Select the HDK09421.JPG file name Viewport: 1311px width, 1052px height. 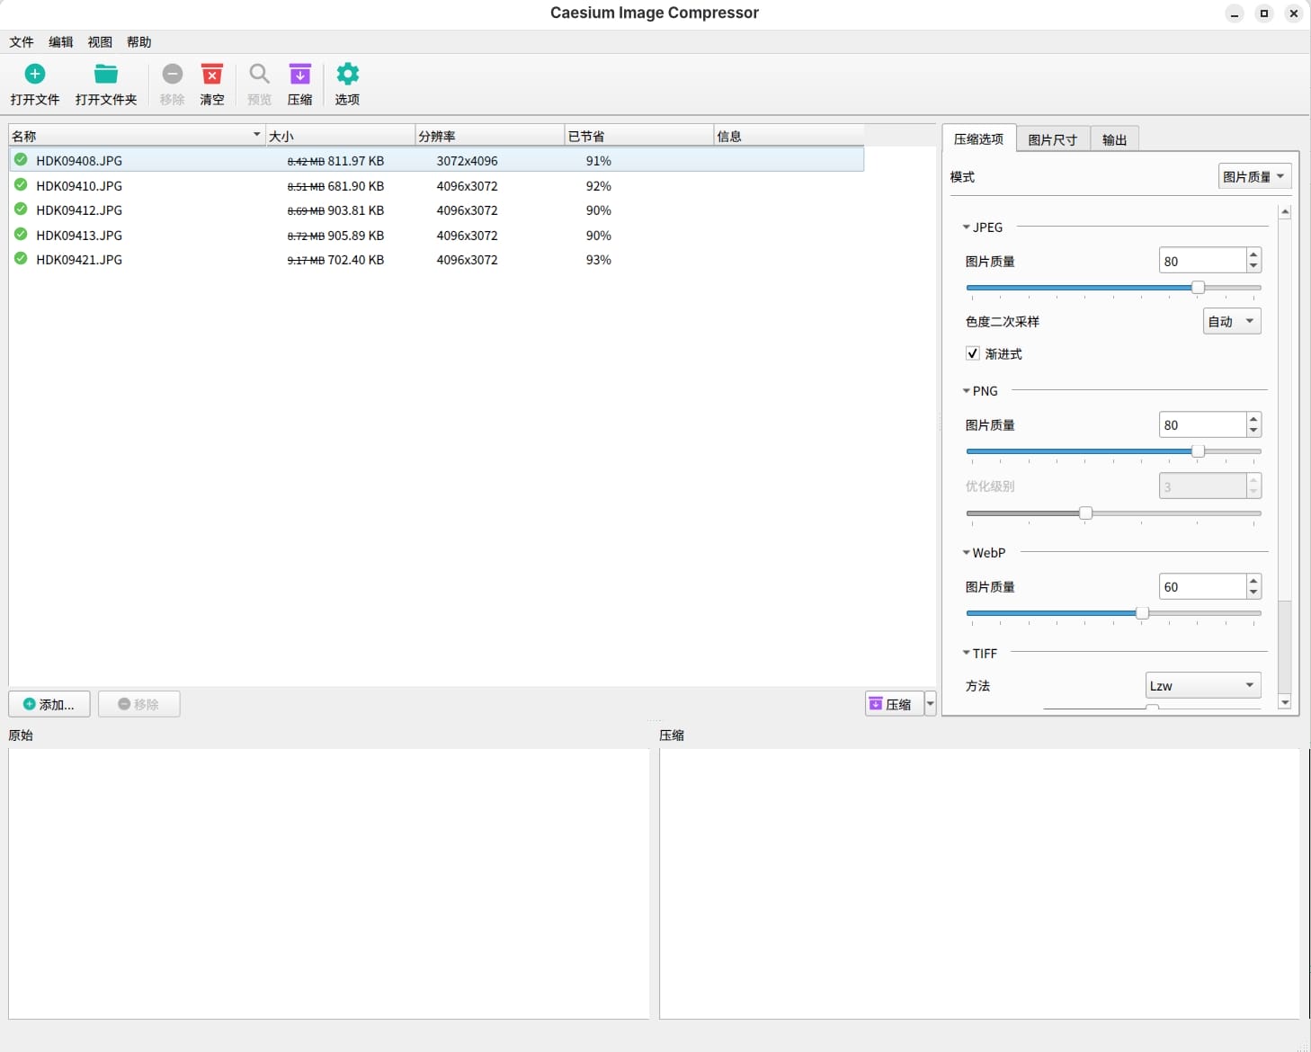79,260
